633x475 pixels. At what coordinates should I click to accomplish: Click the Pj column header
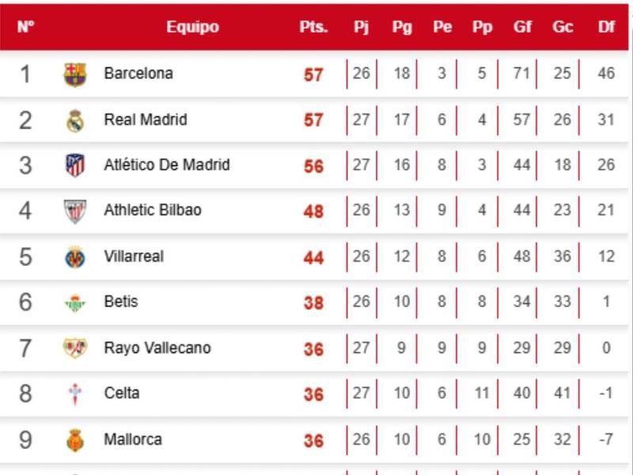pyautogui.click(x=362, y=27)
